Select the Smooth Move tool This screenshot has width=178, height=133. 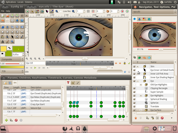point(7,27)
